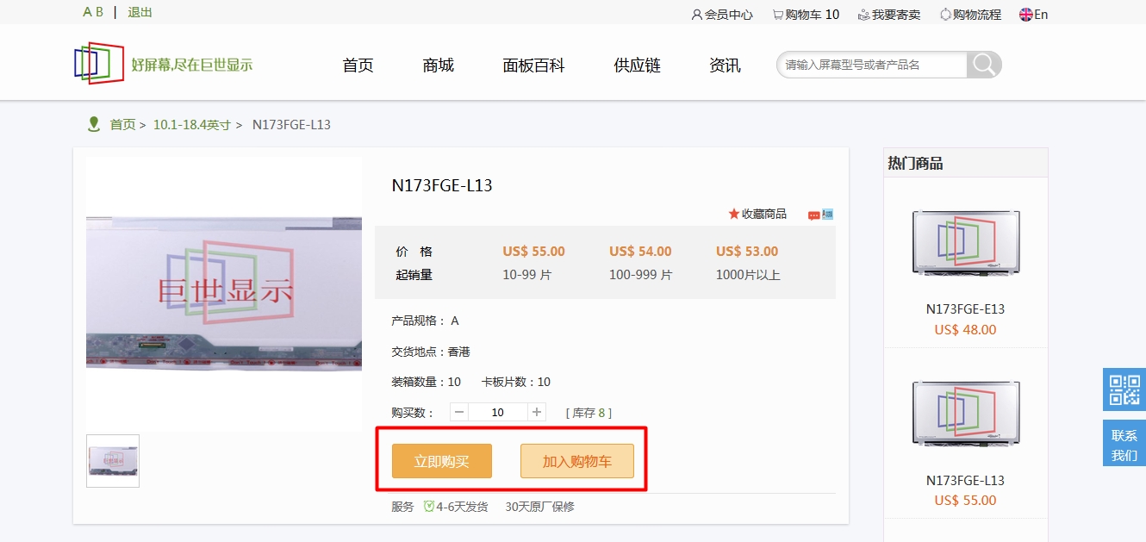Go to 首页 in main navigation
This screenshot has height=542, width=1146.
click(x=358, y=65)
